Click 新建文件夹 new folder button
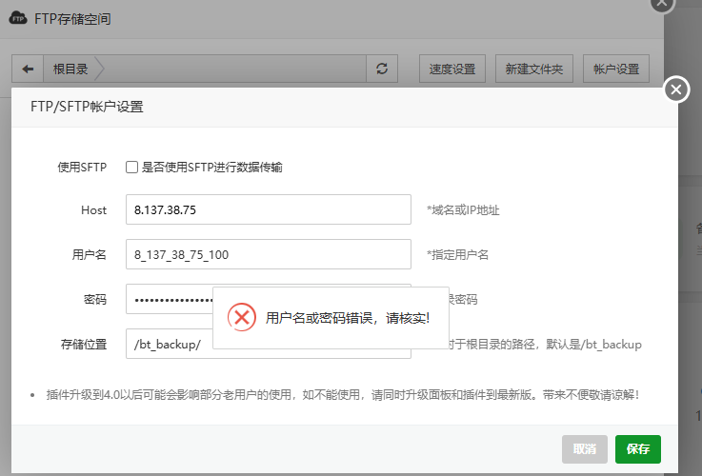The height and width of the screenshot is (476, 702). click(x=534, y=69)
